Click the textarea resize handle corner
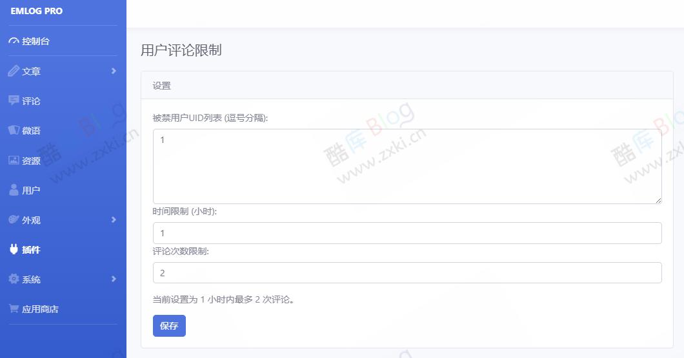The width and height of the screenshot is (684, 358). pos(658,200)
